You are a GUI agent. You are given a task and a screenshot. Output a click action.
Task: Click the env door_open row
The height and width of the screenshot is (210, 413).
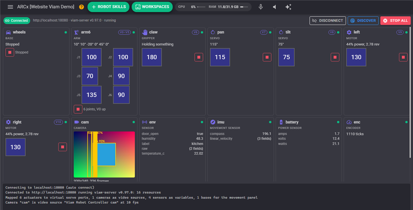pyautogui.click(x=172, y=134)
